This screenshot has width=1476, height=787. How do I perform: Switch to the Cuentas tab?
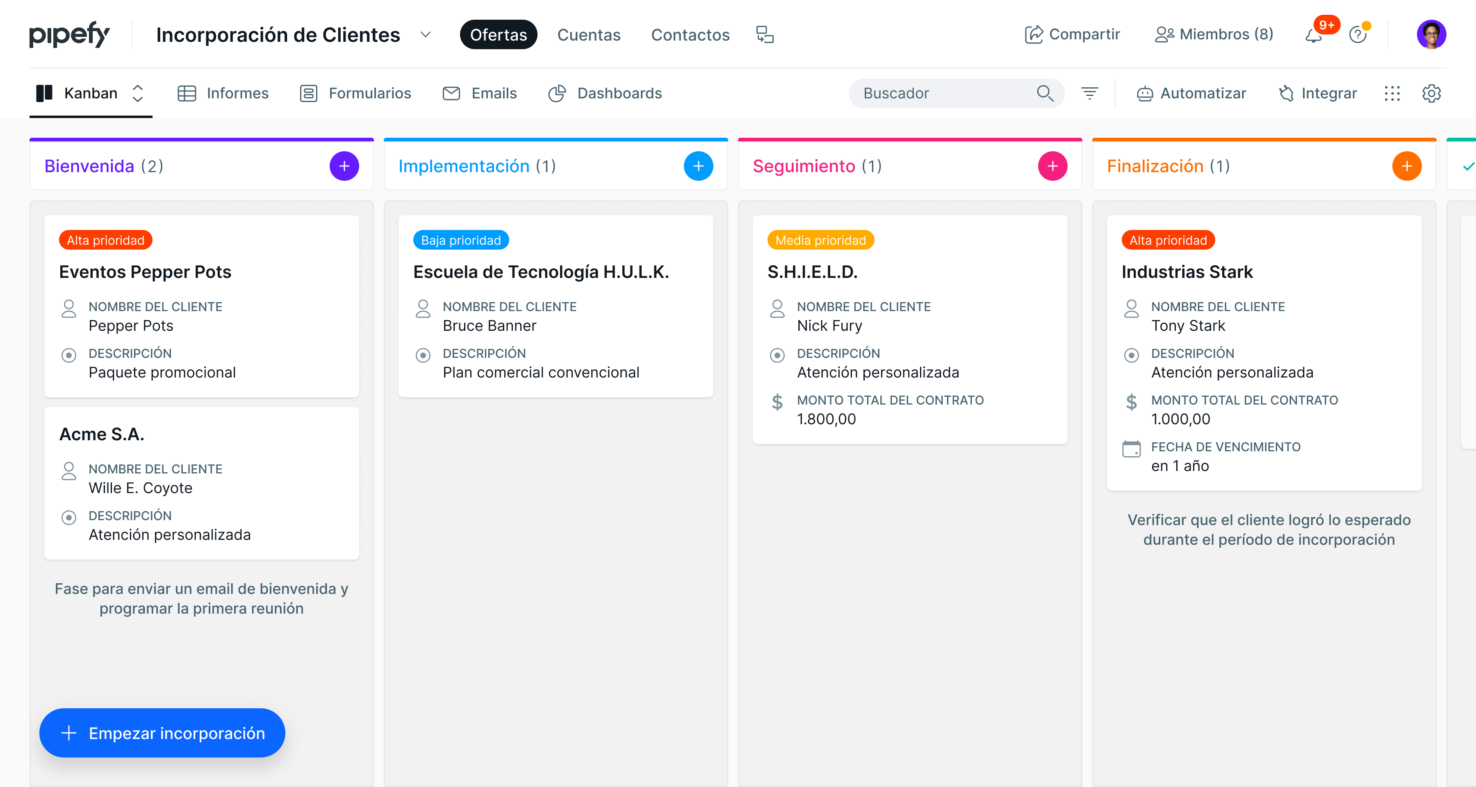tap(588, 35)
